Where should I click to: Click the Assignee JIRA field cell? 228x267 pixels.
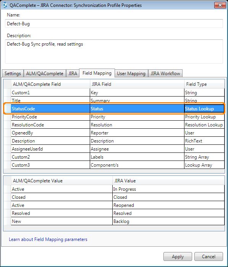[137, 149]
